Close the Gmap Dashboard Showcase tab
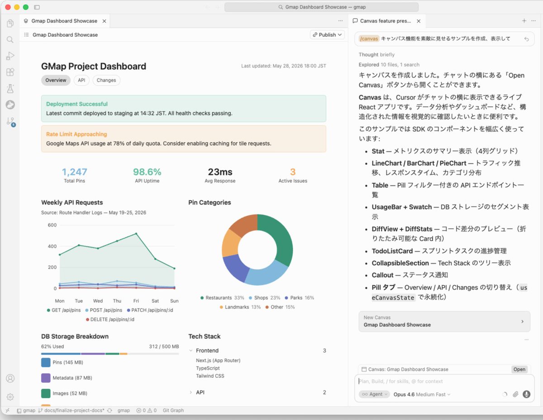The width and height of the screenshot is (543, 420). (x=105, y=21)
